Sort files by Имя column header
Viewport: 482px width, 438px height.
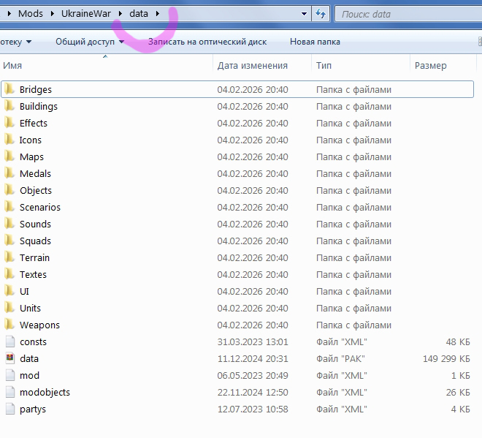click(x=12, y=66)
